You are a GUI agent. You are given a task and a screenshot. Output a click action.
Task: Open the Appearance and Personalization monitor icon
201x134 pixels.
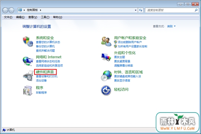106,57
